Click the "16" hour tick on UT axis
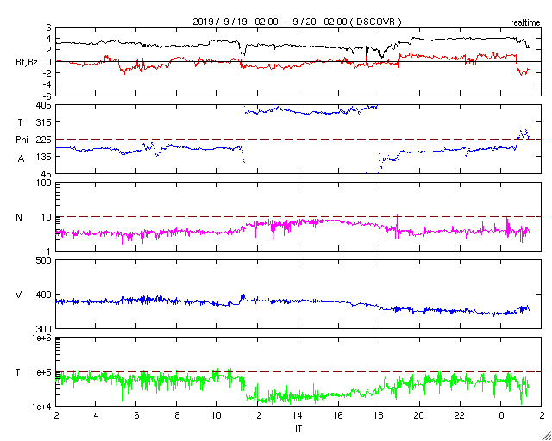 tap(339, 415)
